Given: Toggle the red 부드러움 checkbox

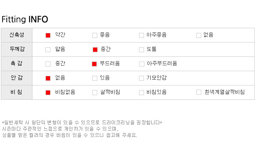Looking at the screenshot, I should point(94,64).
